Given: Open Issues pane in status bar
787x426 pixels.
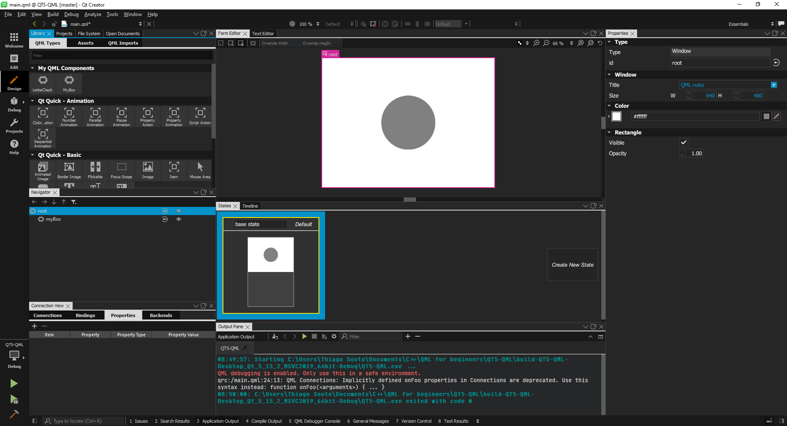Looking at the screenshot, I should (x=139, y=421).
